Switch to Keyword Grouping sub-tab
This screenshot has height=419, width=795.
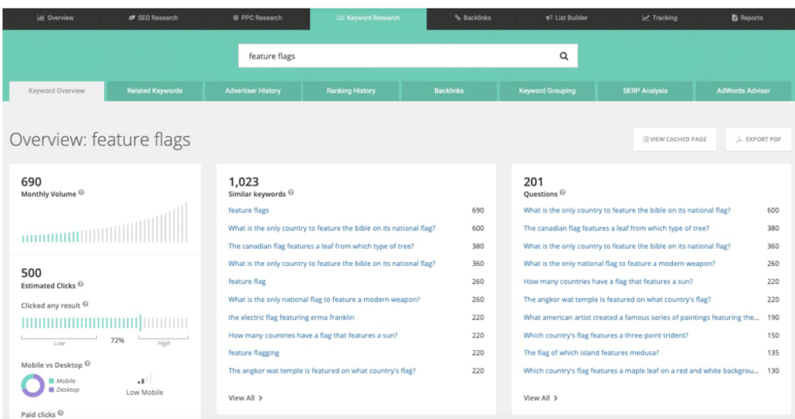547,92
